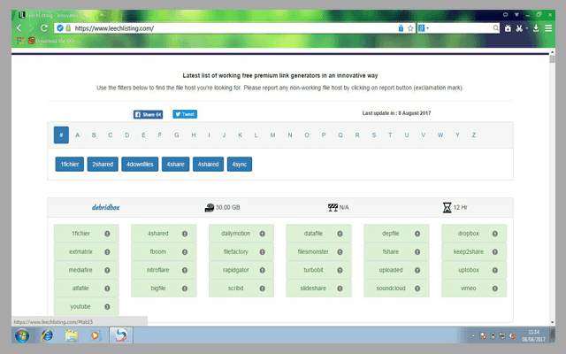This screenshot has width=566, height=354.
Task: Report dropbox via exclamation icon
Action: click(495, 234)
